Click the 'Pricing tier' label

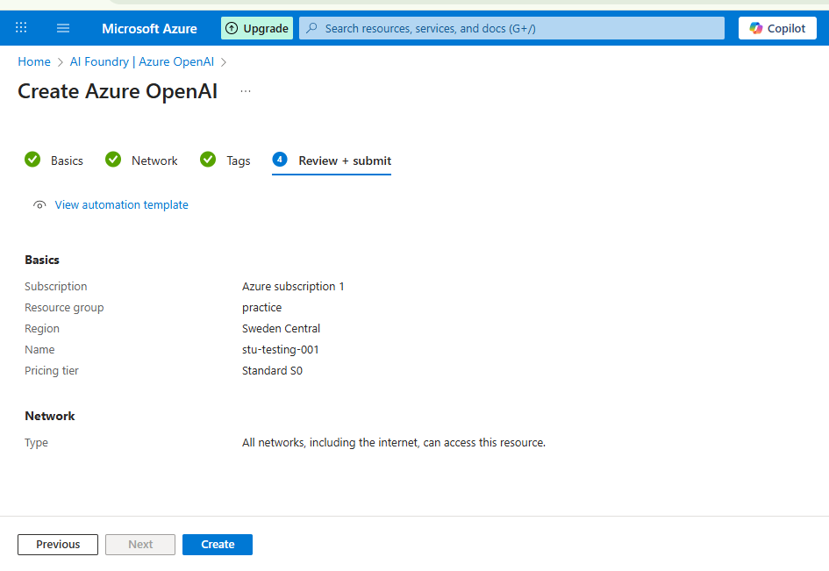point(51,371)
